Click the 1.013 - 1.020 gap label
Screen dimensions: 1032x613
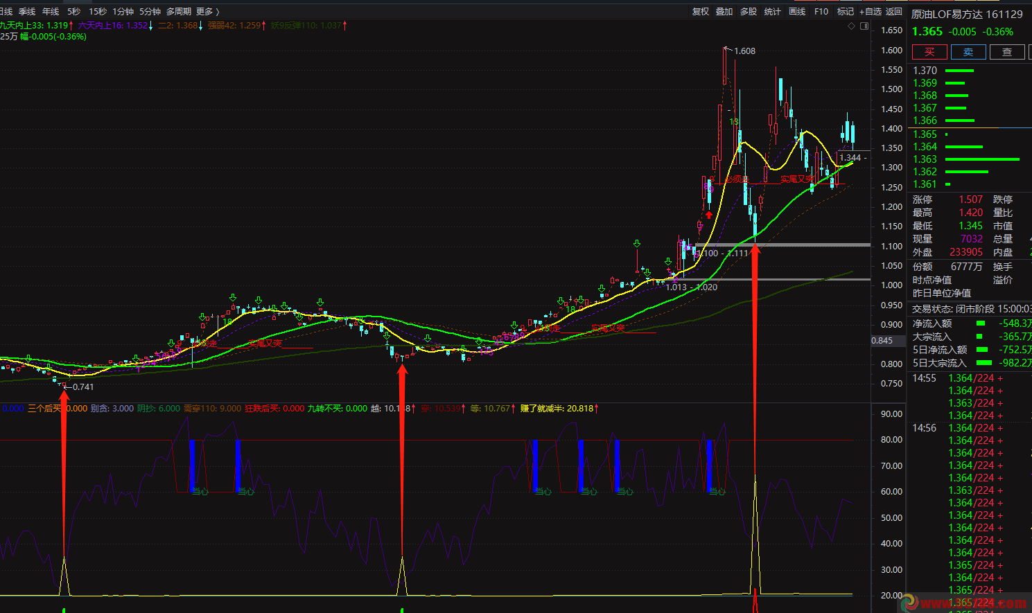[x=692, y=287]
